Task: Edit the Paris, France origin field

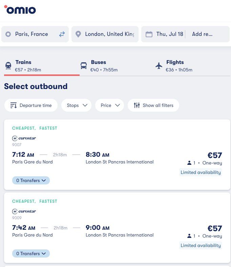Action: [x=35, y=34]
